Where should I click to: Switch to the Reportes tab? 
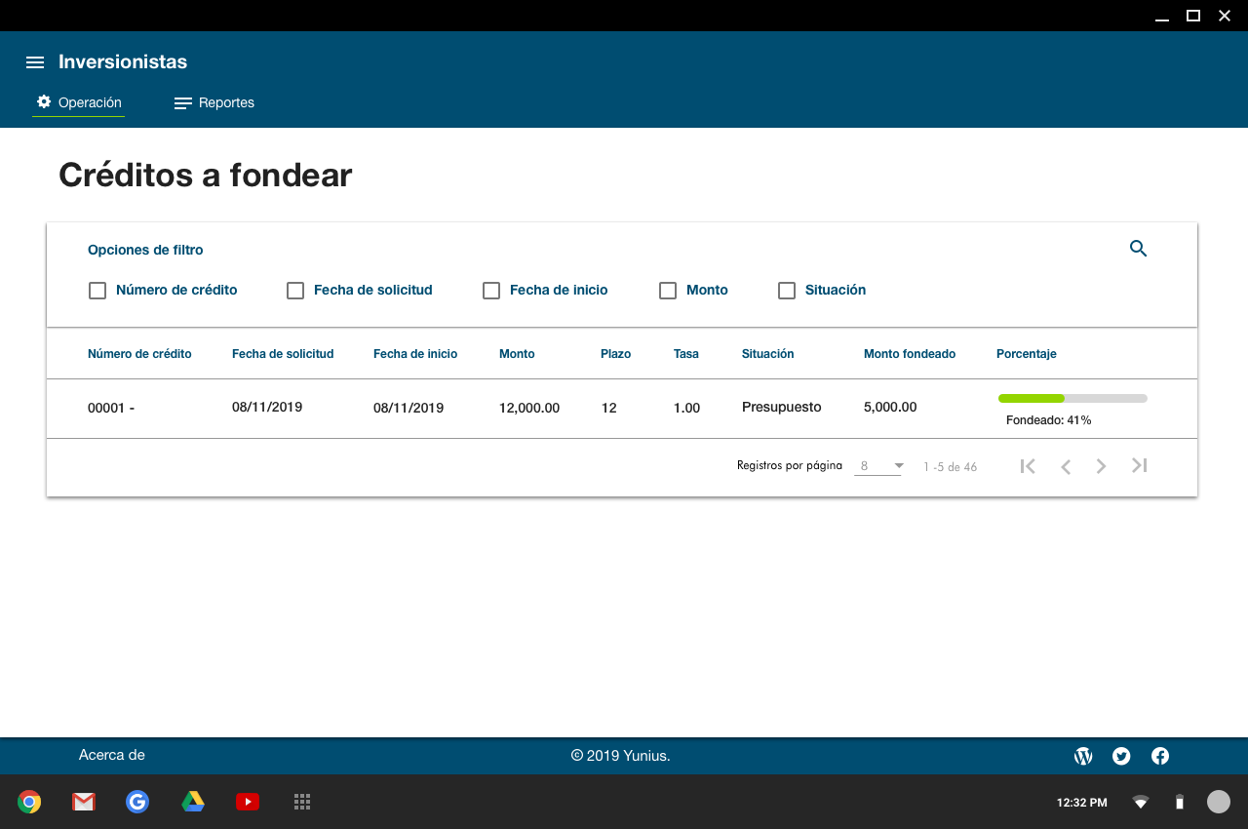coord(214,102)
